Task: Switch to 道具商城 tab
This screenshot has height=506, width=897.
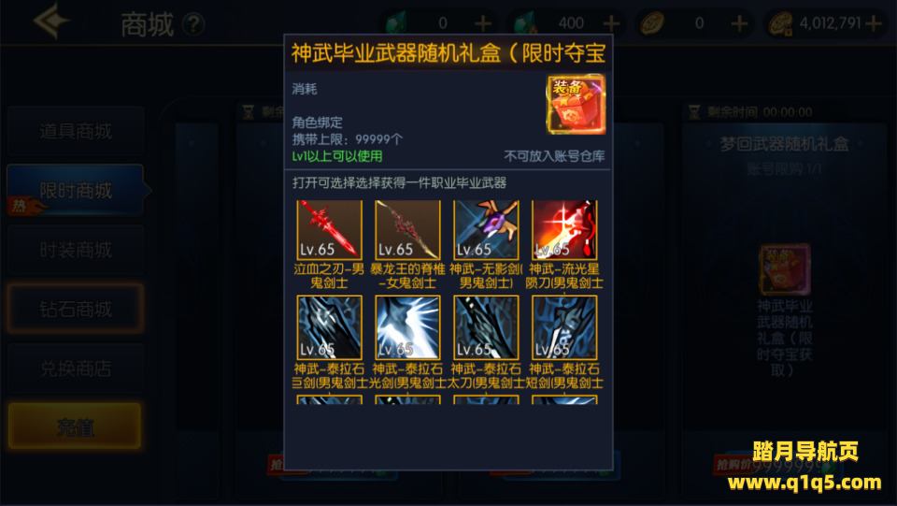Action: tap(76, 131)
